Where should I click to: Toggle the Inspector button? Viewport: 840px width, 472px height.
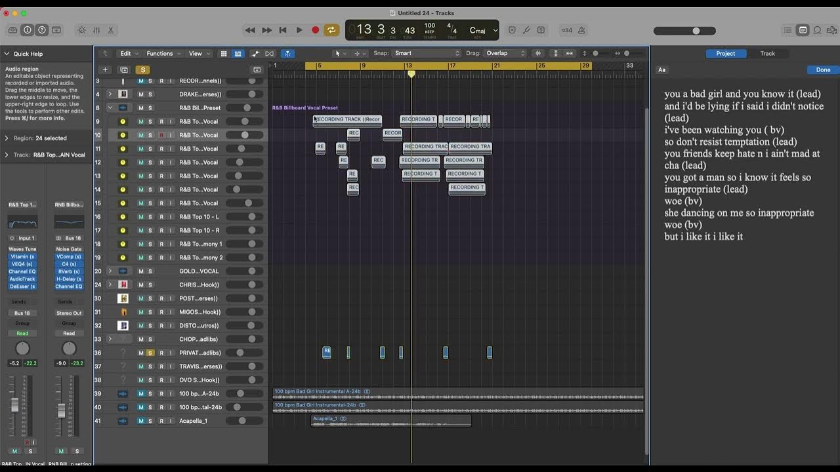(28, 30)
